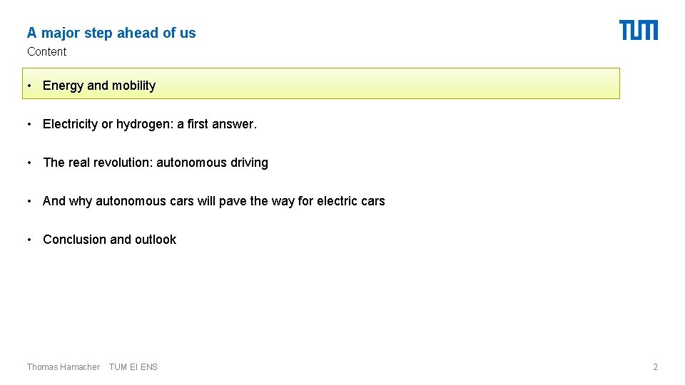Viewport: 685px width, 385px height.
Task: Select the slide title 'A major step ahead of us'
Action: tap(111, 34)
